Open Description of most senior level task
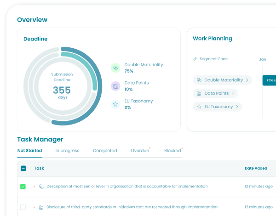276x216 pixels. (x=127, y=186)
